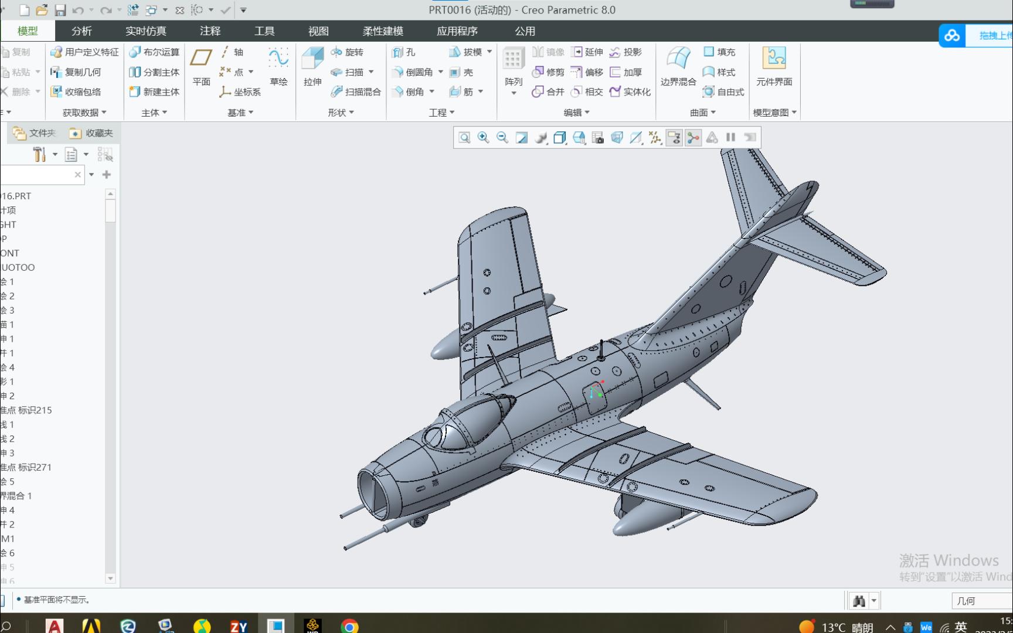Click Shrinkwrap (收缩包络) button
Image resolution: width=1013 pixels, height=633 pixels.
pyautogui.click(x=76, y=92)
